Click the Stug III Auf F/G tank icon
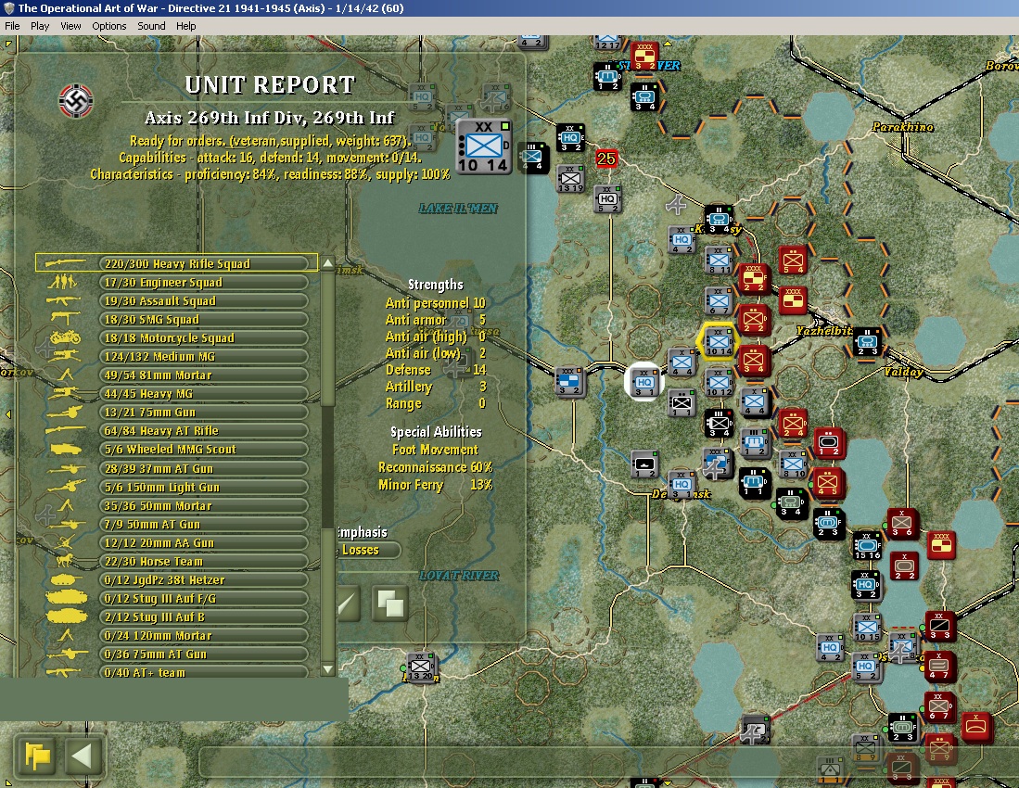 tap(66, 598)
